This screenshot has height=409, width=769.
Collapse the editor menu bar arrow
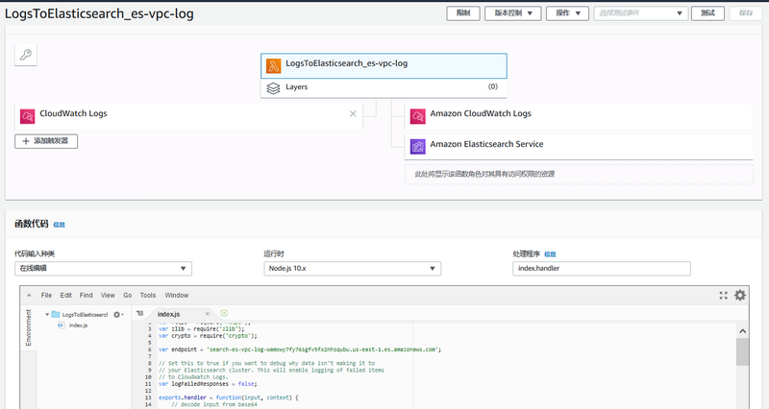(29, 296)
